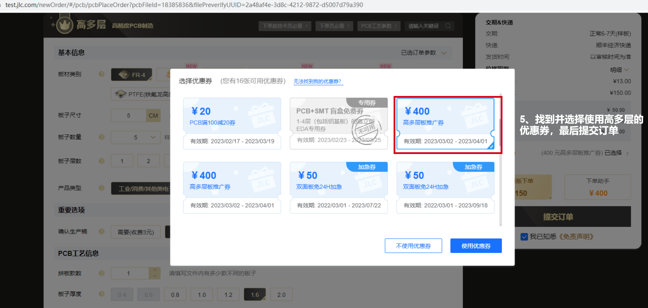This screenshot has height=308, width=648.
Task: Expand the 已选订单参数 dropdown
Action: (424, 53)
